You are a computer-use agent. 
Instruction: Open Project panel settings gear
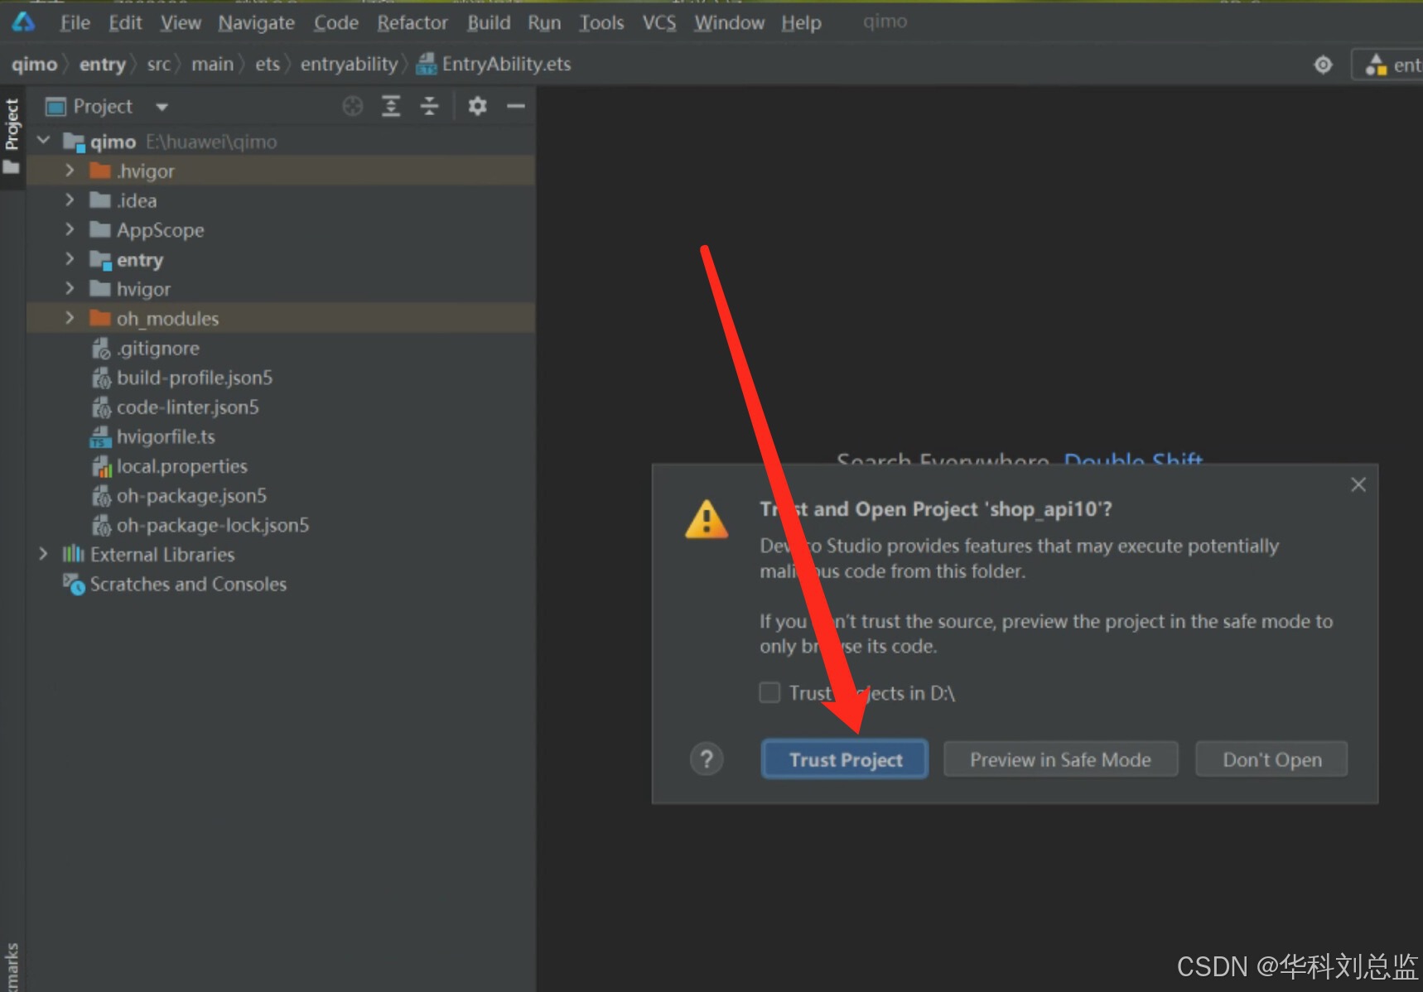click(x=477, y=106)
